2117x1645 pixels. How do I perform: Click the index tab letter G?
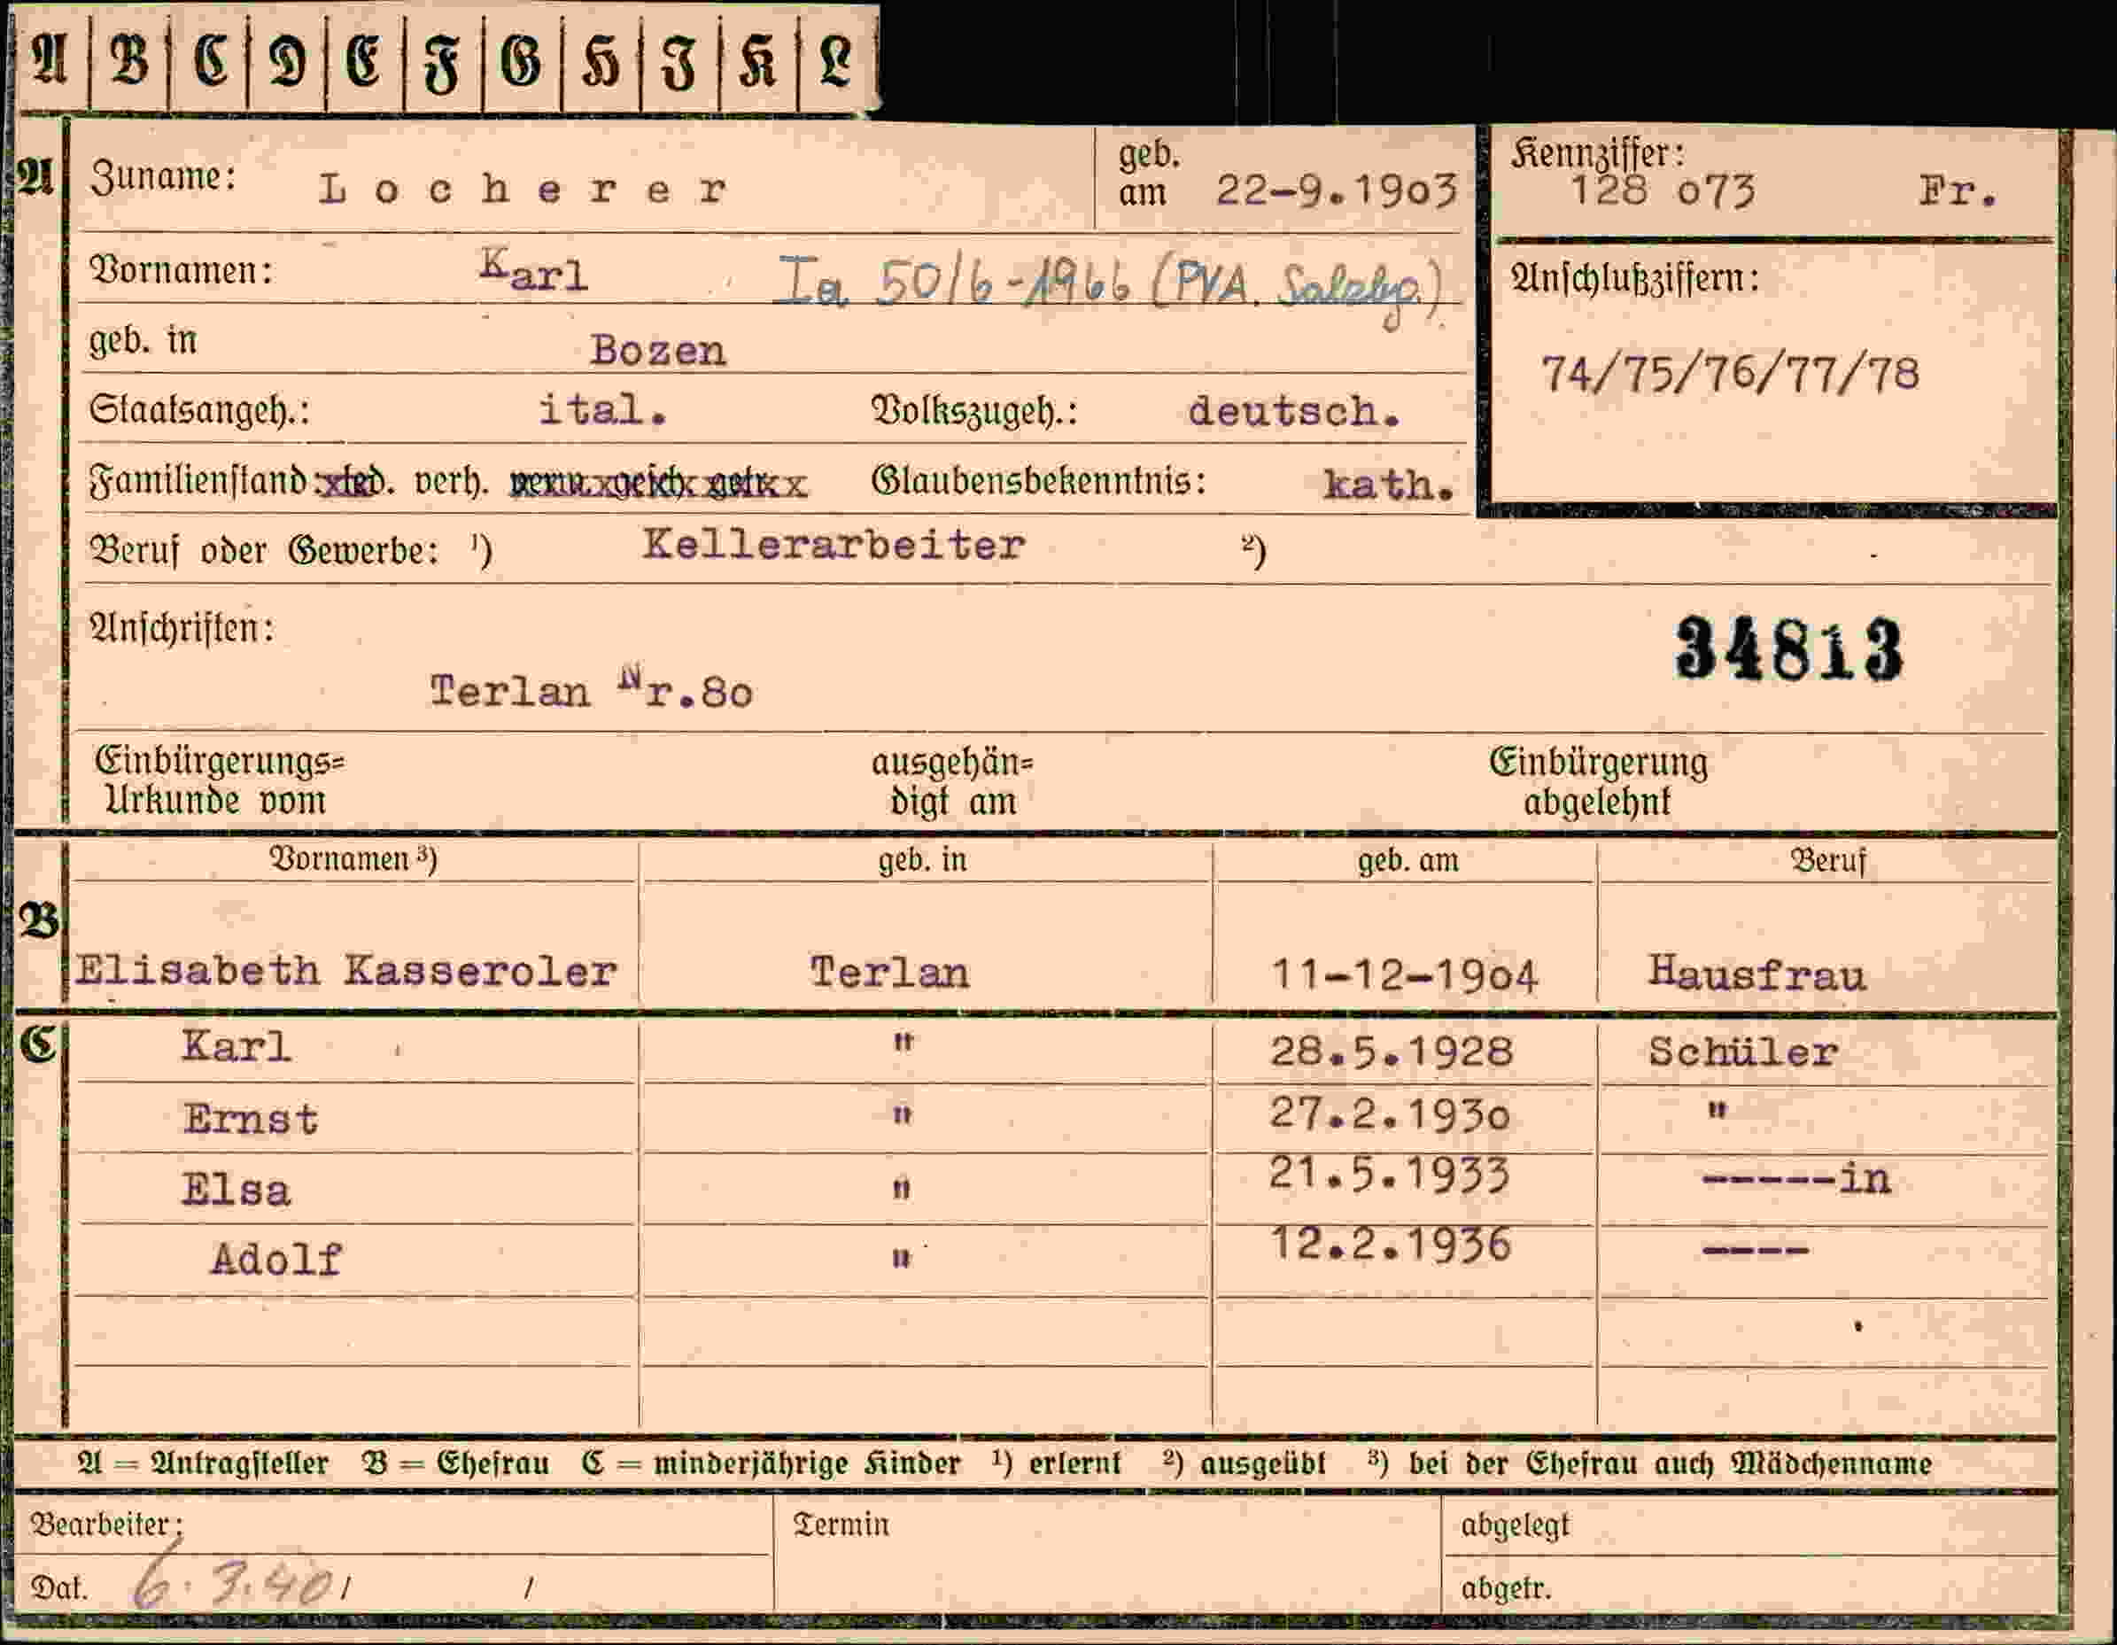click(x=522, y=61)
